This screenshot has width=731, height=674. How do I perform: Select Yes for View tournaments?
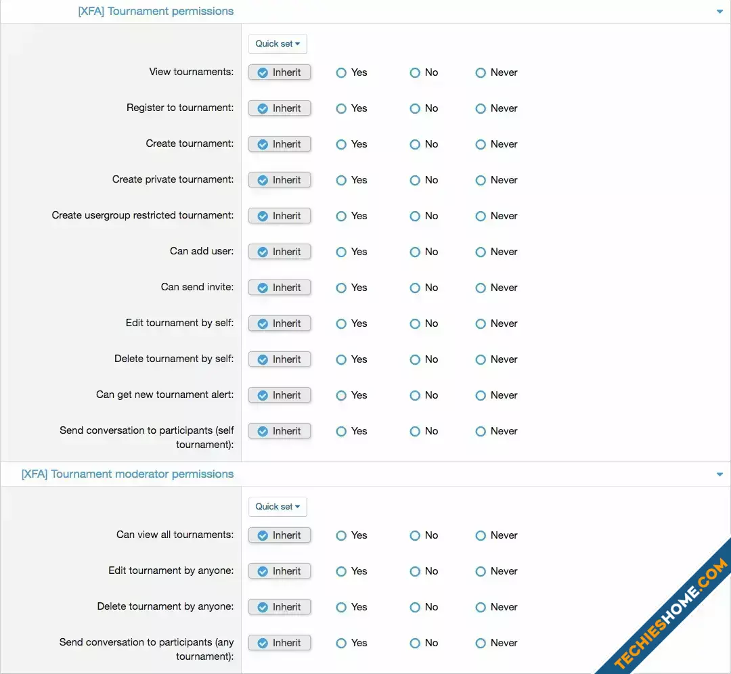(351, 72)
